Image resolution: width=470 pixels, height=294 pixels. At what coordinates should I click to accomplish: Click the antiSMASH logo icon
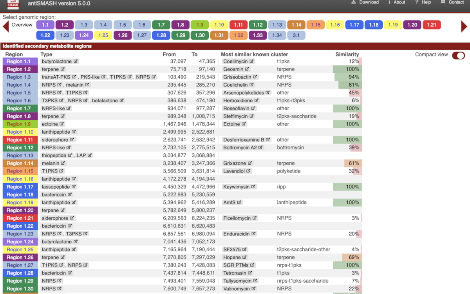point(13,4)
